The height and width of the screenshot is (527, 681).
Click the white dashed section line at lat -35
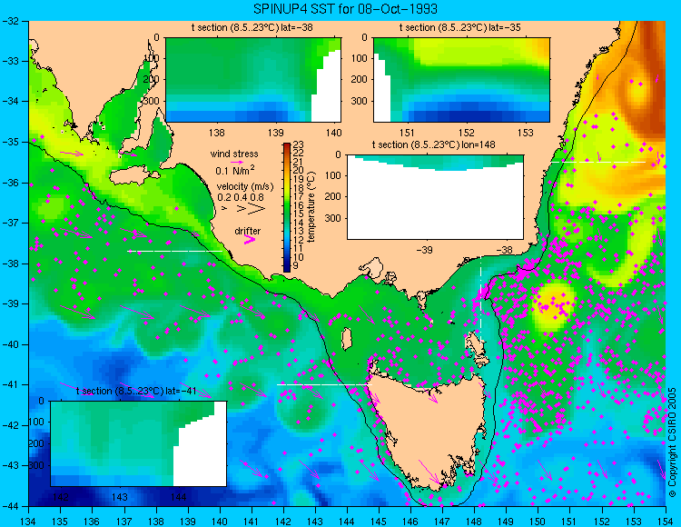click(x=598, y=162)
